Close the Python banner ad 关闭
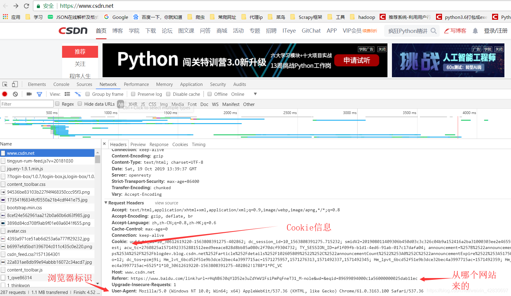 (x=382, y=49)
